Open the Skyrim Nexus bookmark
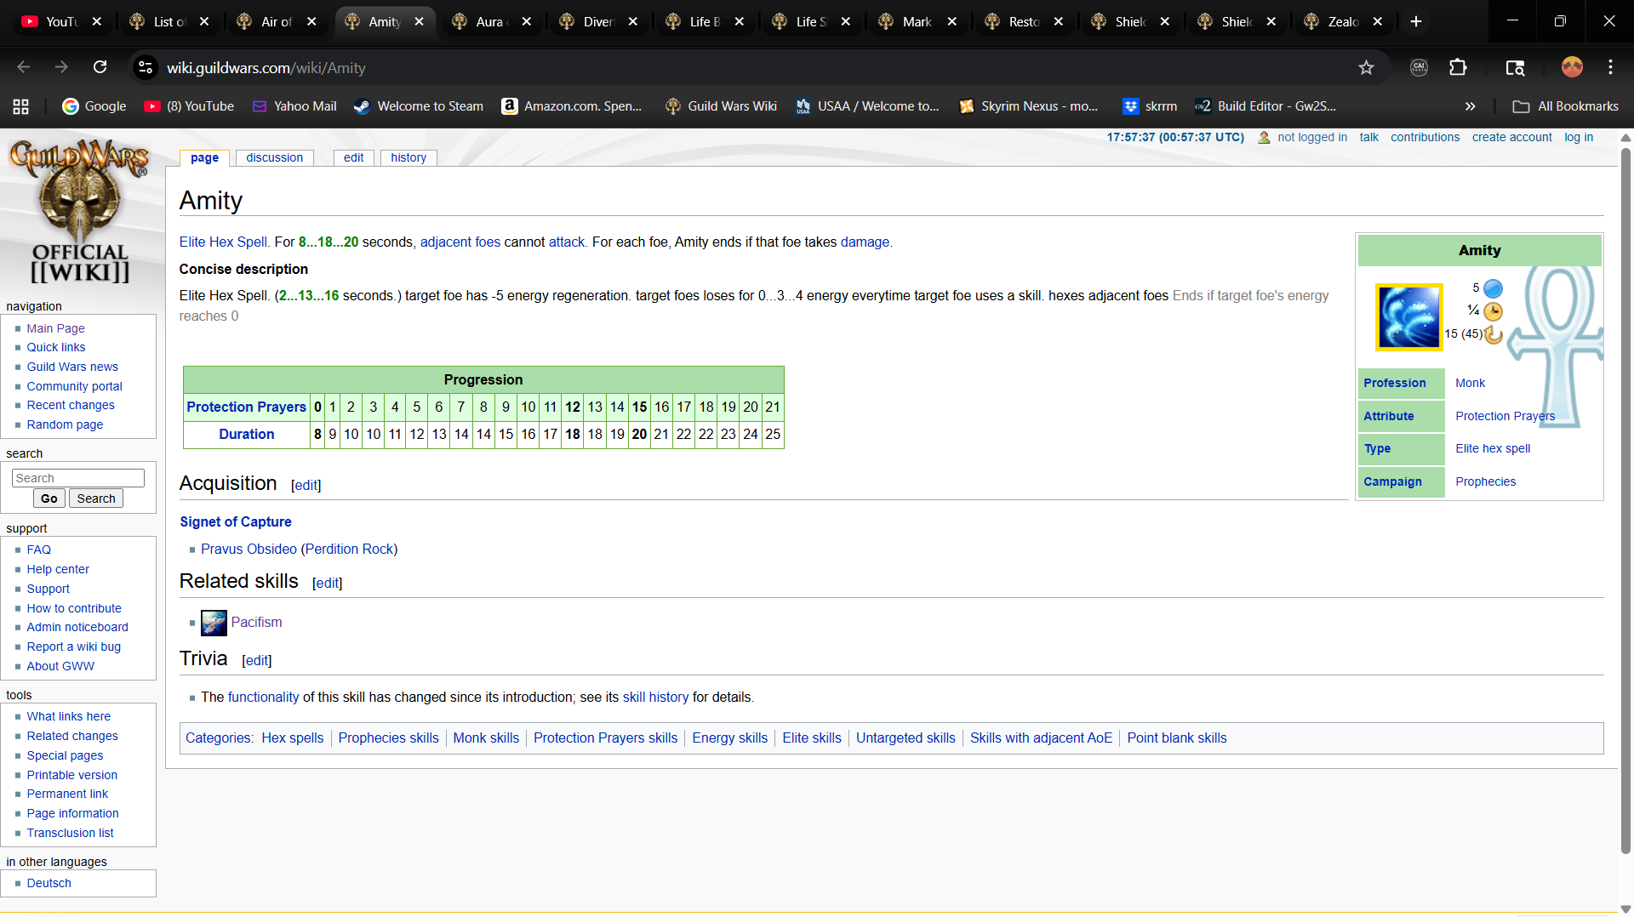1634x917 pixels. click(1028, 106)
